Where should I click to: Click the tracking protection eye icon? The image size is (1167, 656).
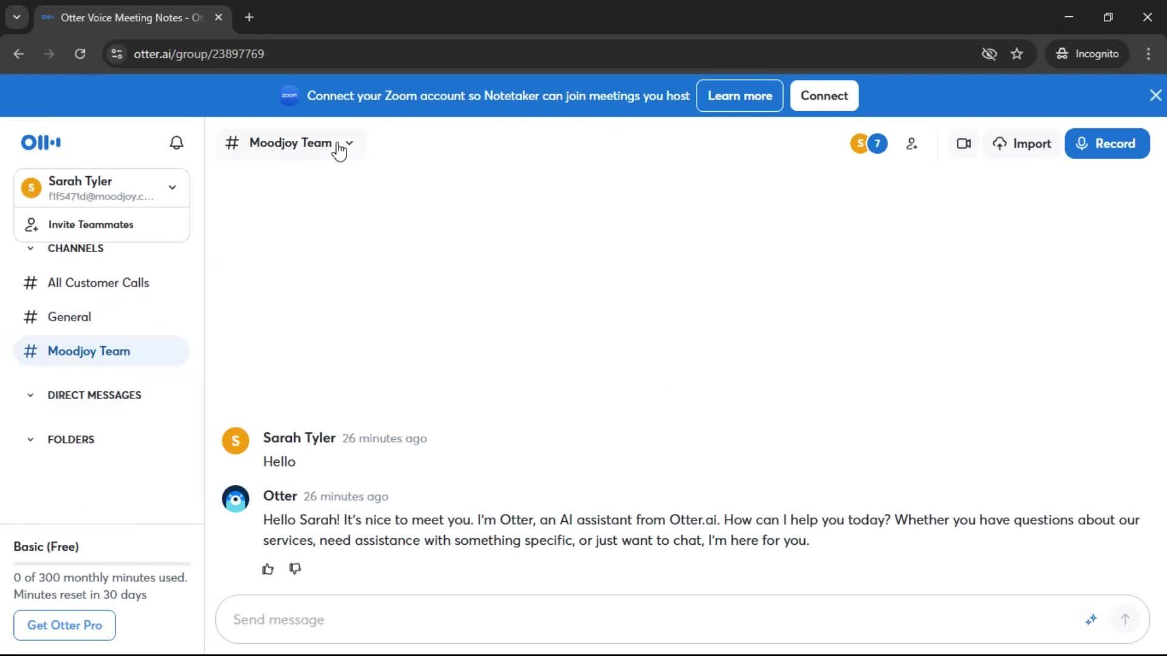[989, 54]
